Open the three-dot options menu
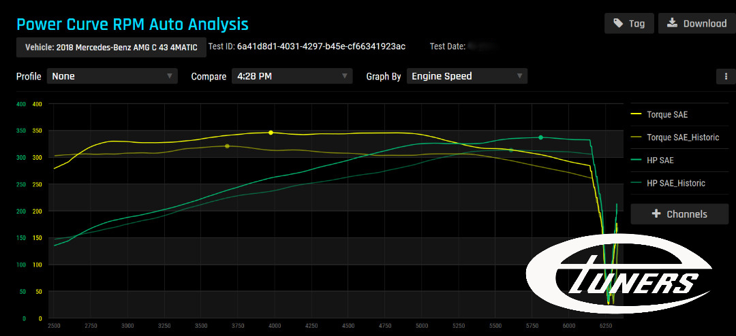Screen dimensions: 736x336 [x=726, y=76]
